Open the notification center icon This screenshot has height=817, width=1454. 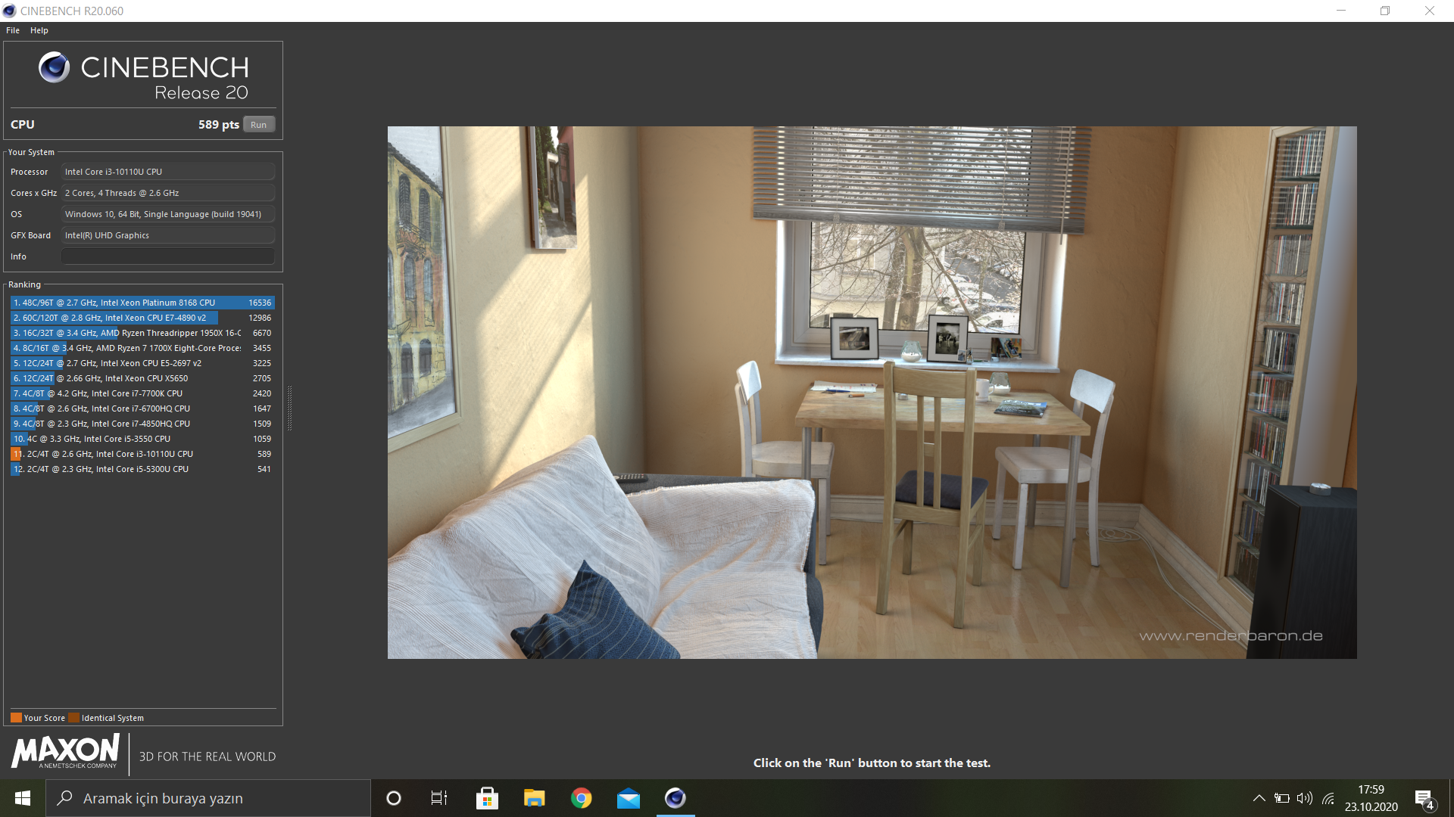(x=1424, y=799)
